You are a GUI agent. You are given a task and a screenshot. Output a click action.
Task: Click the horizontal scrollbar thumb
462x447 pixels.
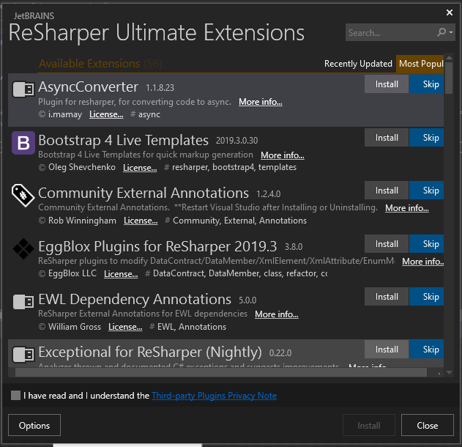pos(220,372)
